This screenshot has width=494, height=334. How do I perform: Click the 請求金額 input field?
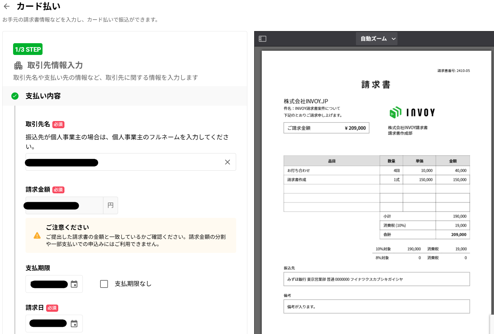point(64,205)
